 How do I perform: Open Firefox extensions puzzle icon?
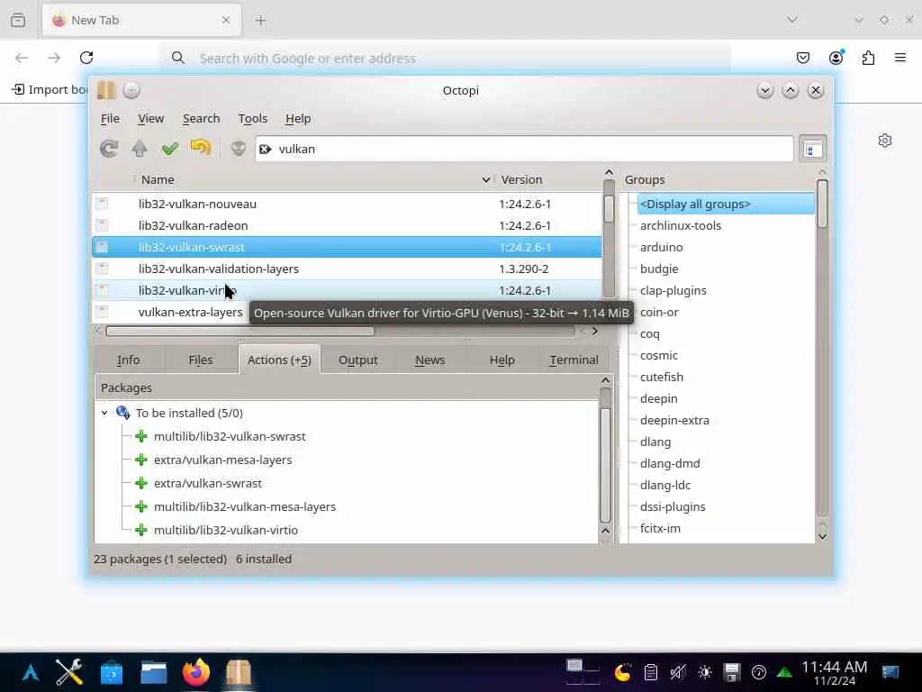[x=869, y=58]
